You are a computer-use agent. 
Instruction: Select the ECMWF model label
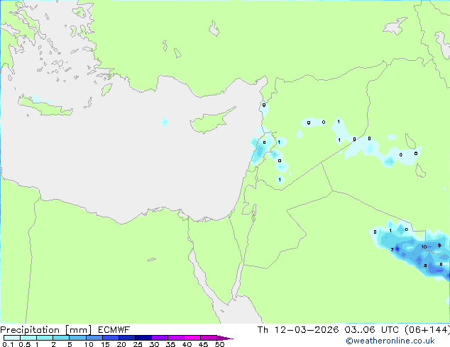tap(114, 330)
